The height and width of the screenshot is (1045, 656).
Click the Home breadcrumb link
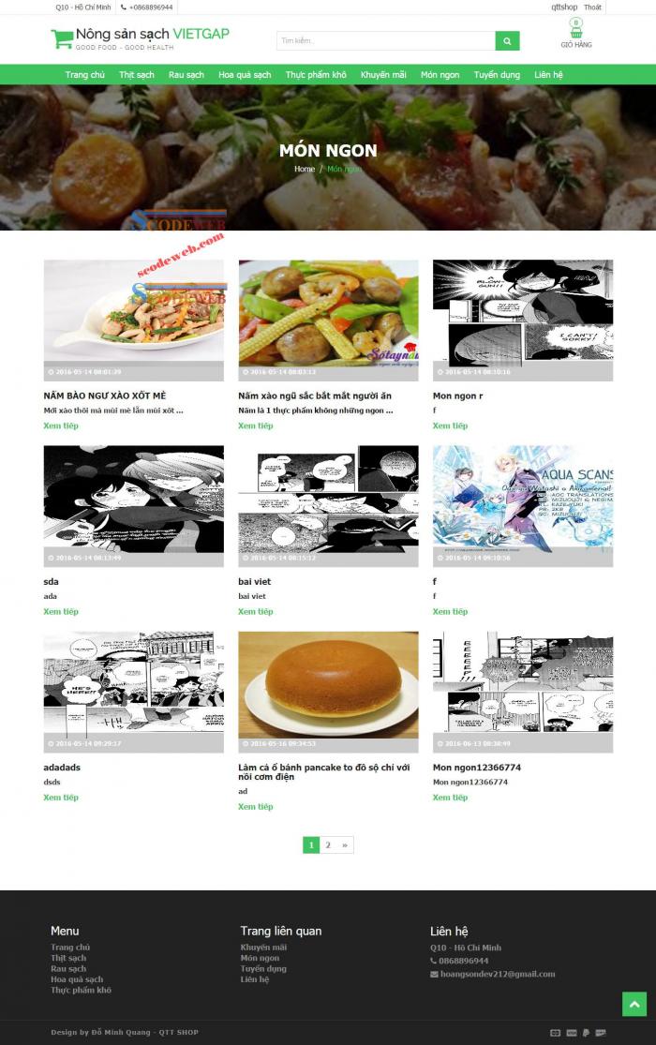(x=305, y=170)
